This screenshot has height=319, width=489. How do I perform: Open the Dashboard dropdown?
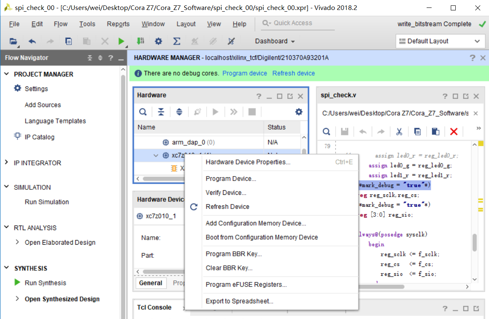pos(274,41)
